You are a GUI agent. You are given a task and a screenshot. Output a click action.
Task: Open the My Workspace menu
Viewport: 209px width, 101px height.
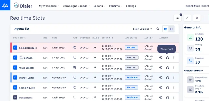point(49,6)
